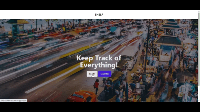Click the word Everything! in the headline
This screenshot has width=200, height=112.
point(99,65)
